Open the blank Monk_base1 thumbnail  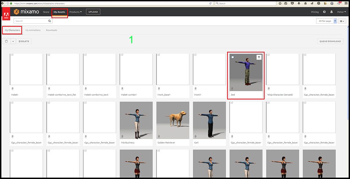click(173, 69)
